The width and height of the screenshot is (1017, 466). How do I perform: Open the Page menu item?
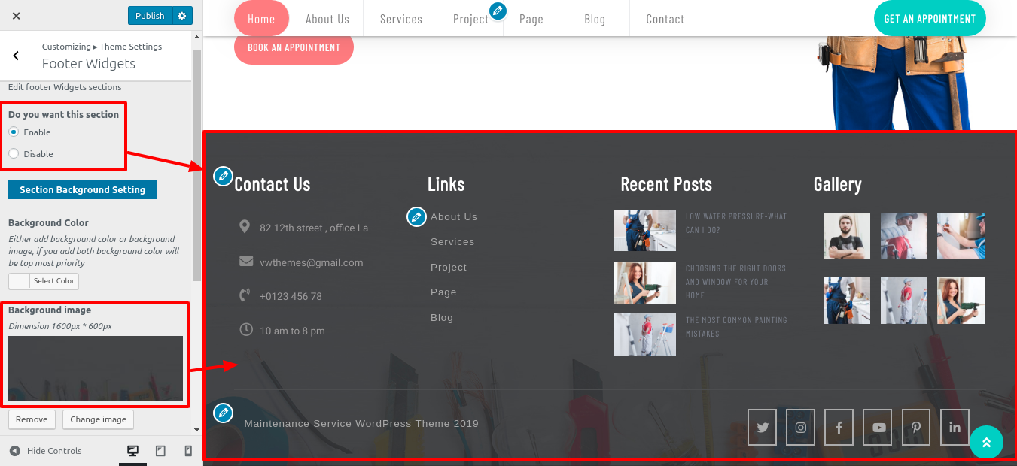click(x=531, y=19)
